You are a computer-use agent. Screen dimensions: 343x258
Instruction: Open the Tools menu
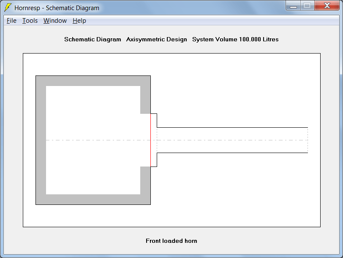point(30,21)
